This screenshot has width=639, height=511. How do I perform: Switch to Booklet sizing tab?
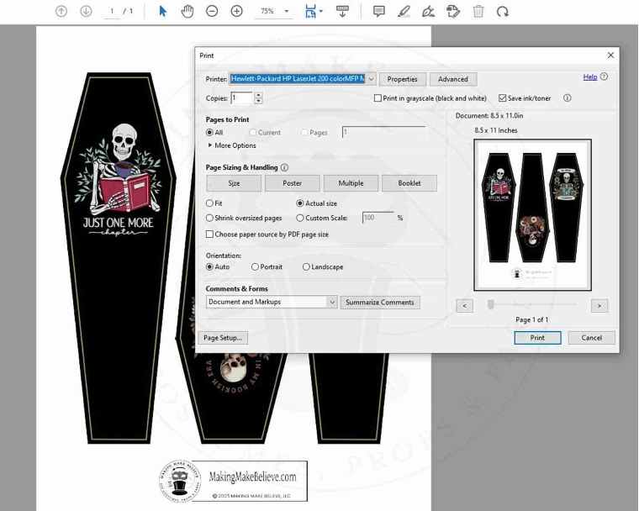(409, 183)
